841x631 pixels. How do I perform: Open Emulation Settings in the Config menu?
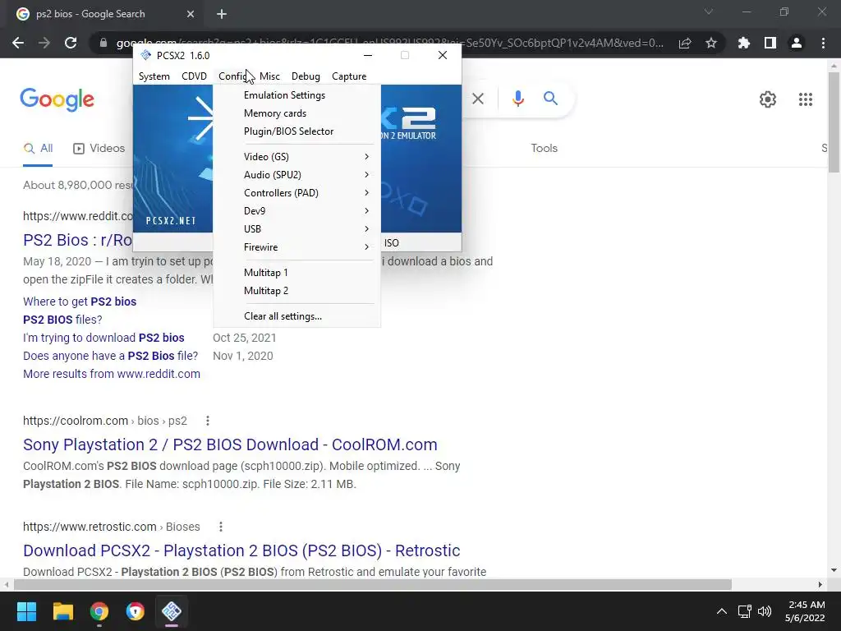296,95
